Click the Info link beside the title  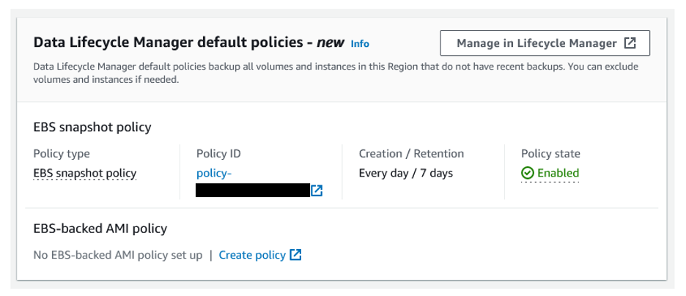(360, 44)
